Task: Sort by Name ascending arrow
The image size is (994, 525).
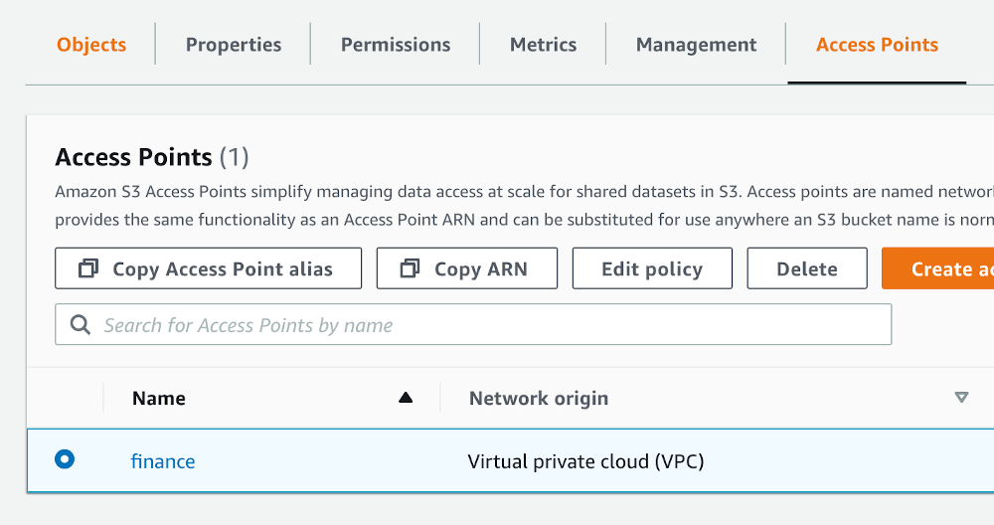Action: tap(405, 398)
